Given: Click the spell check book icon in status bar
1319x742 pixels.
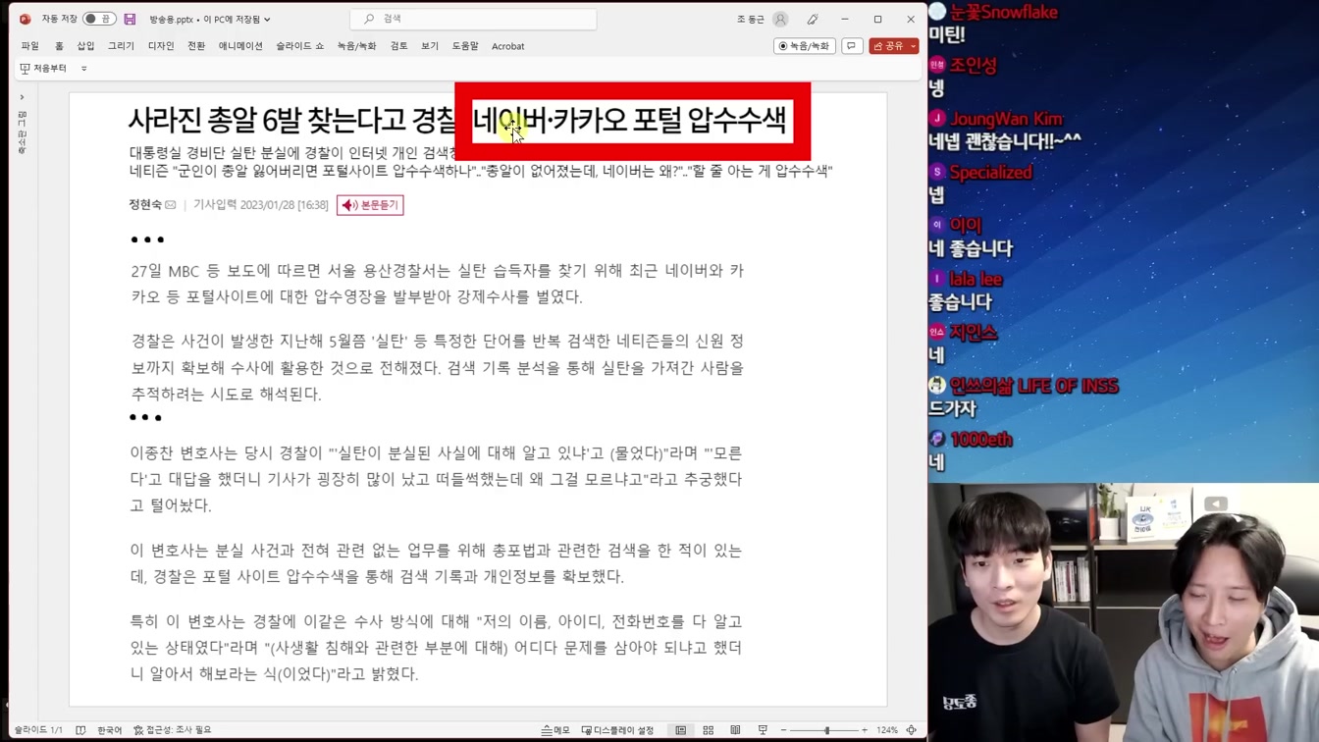Looking at the screenshot, I should point(80,730).
